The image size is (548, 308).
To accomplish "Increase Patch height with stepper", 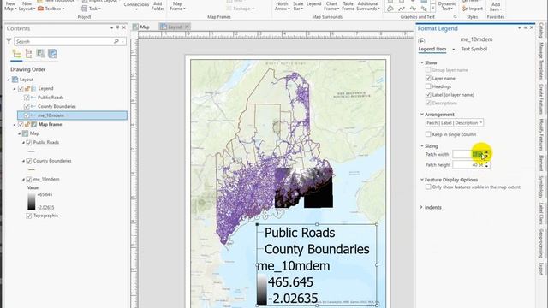I will point(487,163).
